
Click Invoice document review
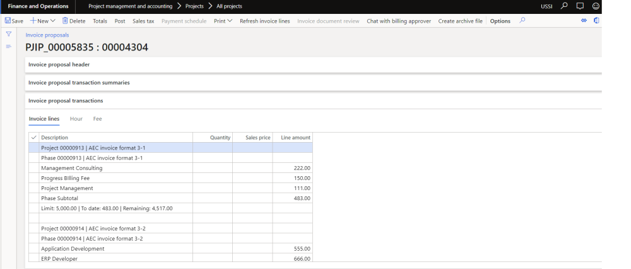pyautogui.click(x=328, y=21)
